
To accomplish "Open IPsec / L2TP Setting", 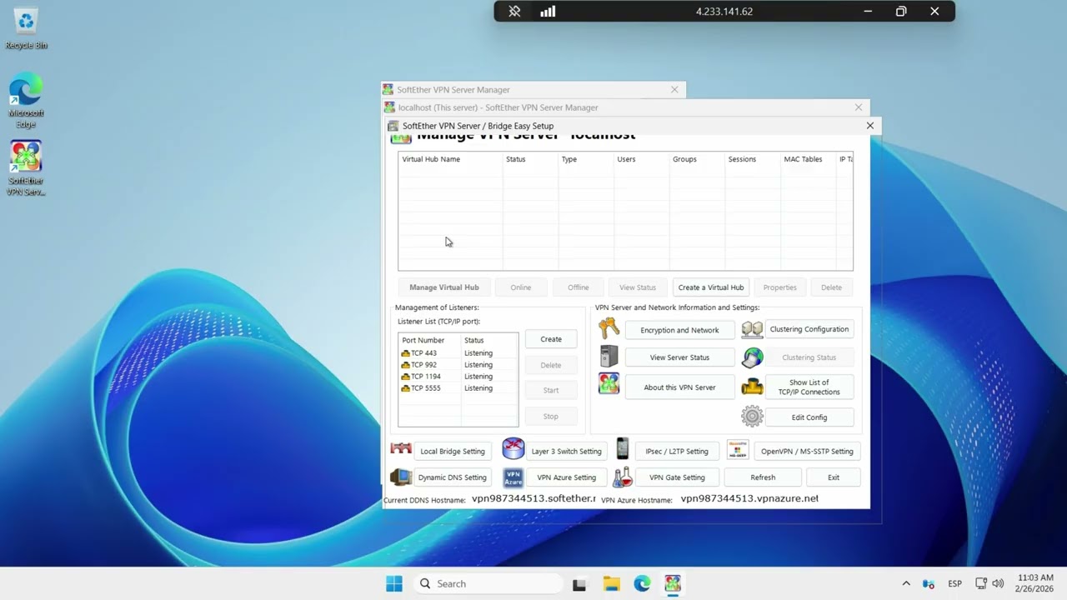I will (677, 452).
